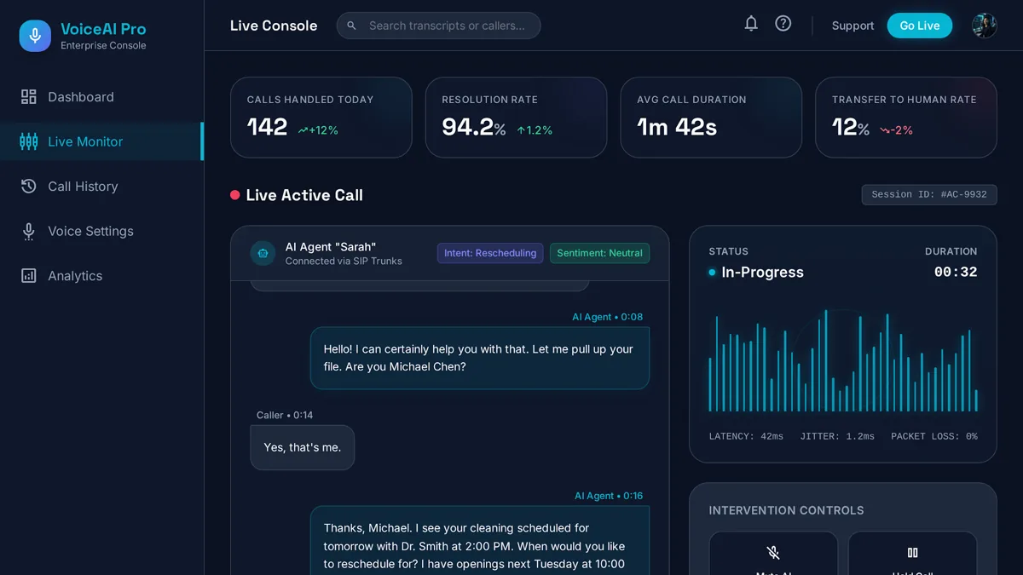1023x575 pixels.
Task: Click the "AI Agent • 0:08" timestamp
Action: point(607,317)
